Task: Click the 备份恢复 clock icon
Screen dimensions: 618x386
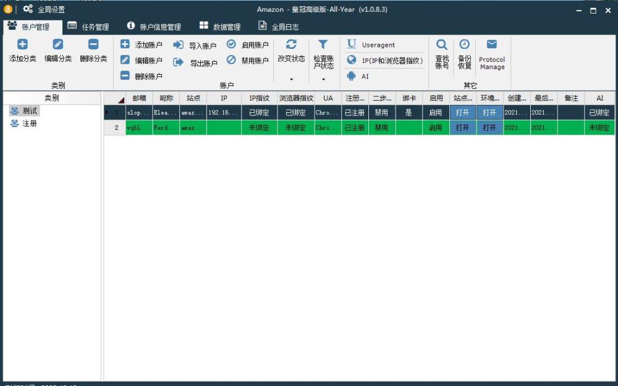Action: pos(465,44)
